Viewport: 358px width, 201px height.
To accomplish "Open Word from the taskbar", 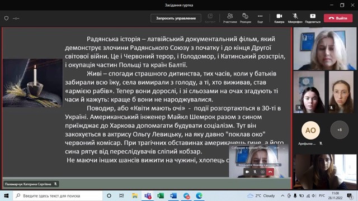I will (173, 196).
